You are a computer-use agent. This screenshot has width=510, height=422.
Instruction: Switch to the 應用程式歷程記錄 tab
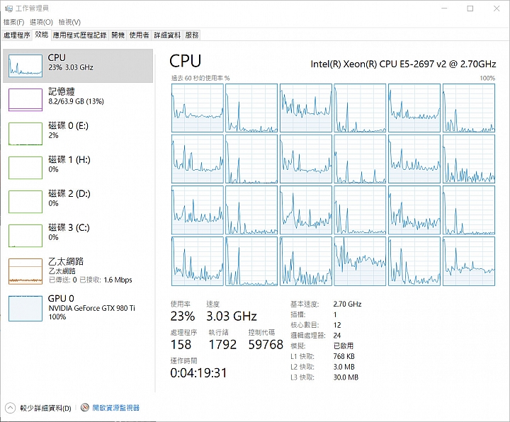79,35
